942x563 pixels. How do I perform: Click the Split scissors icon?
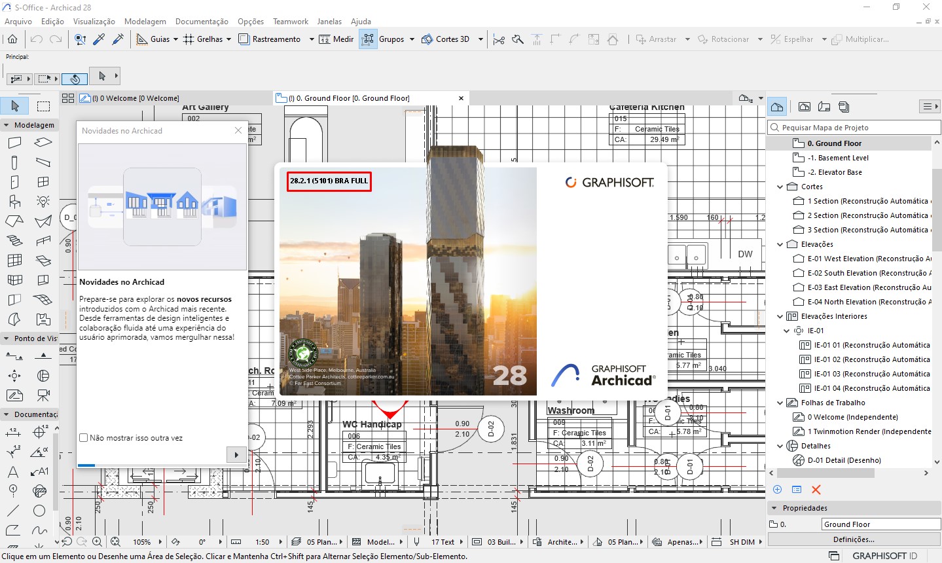coord(499,39)
